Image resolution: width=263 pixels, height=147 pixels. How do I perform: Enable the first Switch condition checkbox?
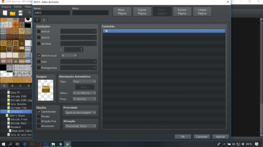pos(39,31)
